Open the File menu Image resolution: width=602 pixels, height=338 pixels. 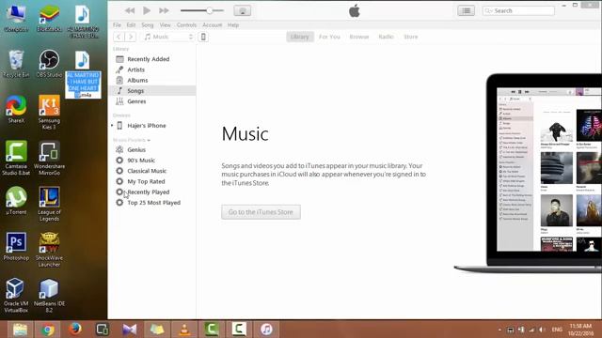tap(117, 25)
